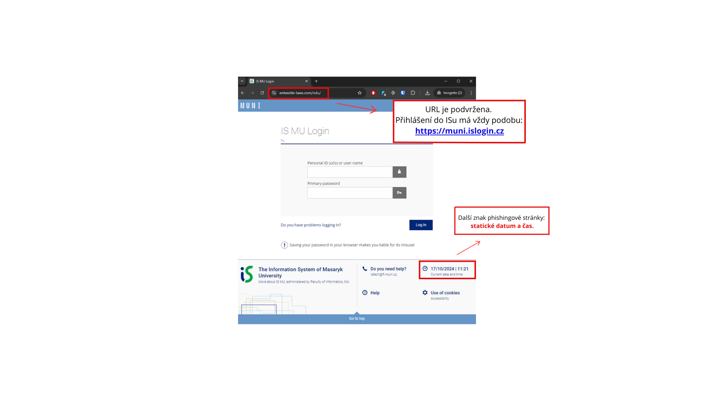Open the blue shield extension icon
This screenshot has height=401, width=714.
pyautogui.click(x=403, y=93)
